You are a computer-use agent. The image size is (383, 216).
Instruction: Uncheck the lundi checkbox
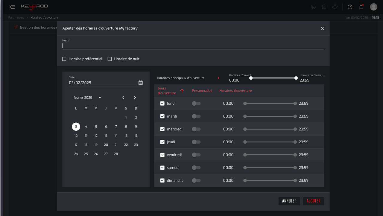tap(162, 104)
